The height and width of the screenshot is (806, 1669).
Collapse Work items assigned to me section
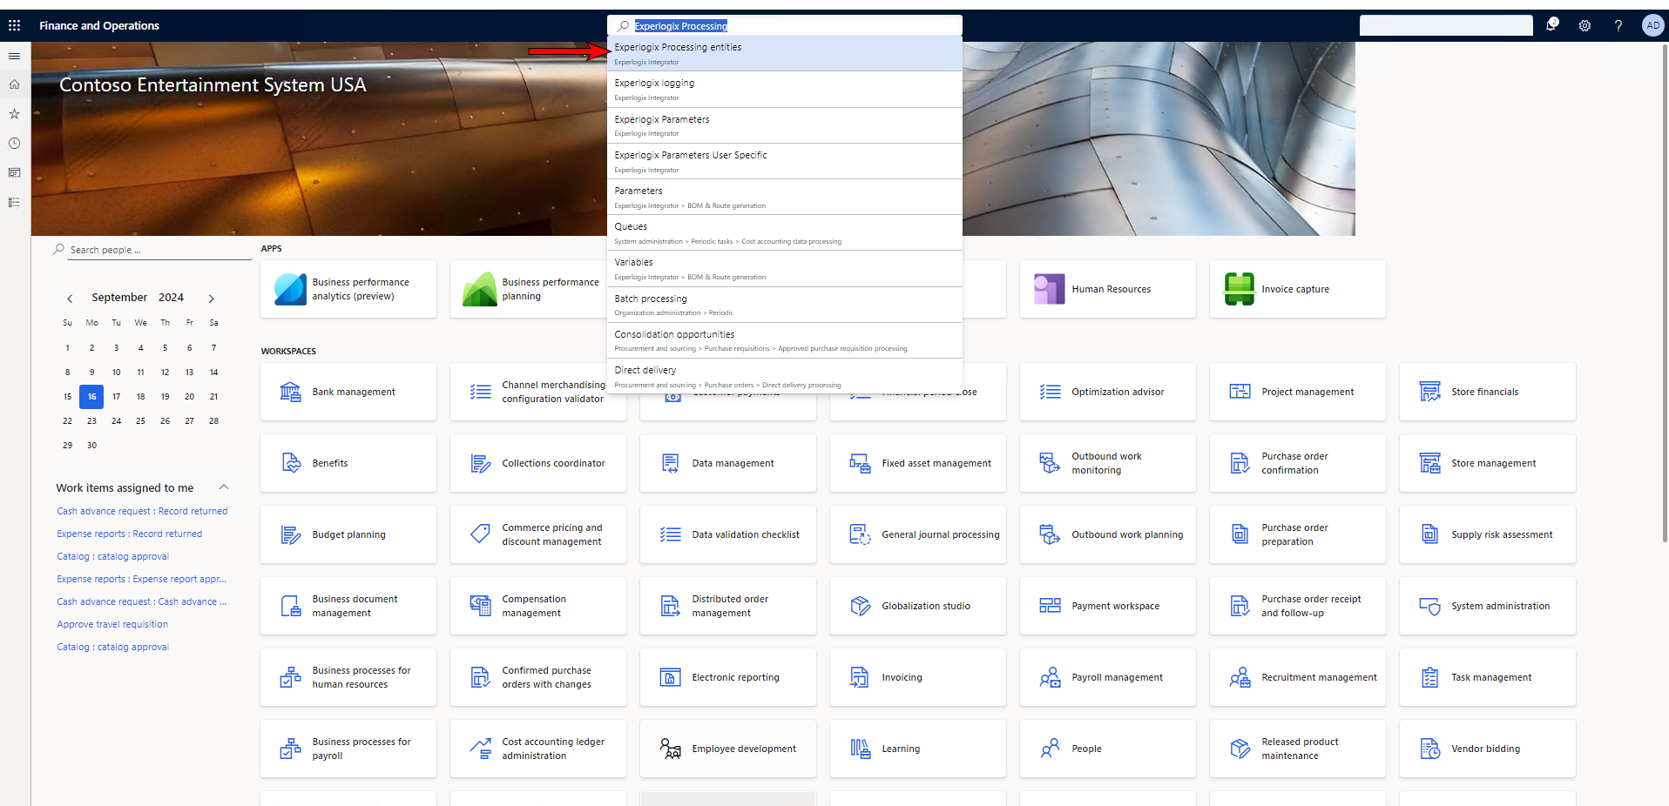tap(224, 487)
